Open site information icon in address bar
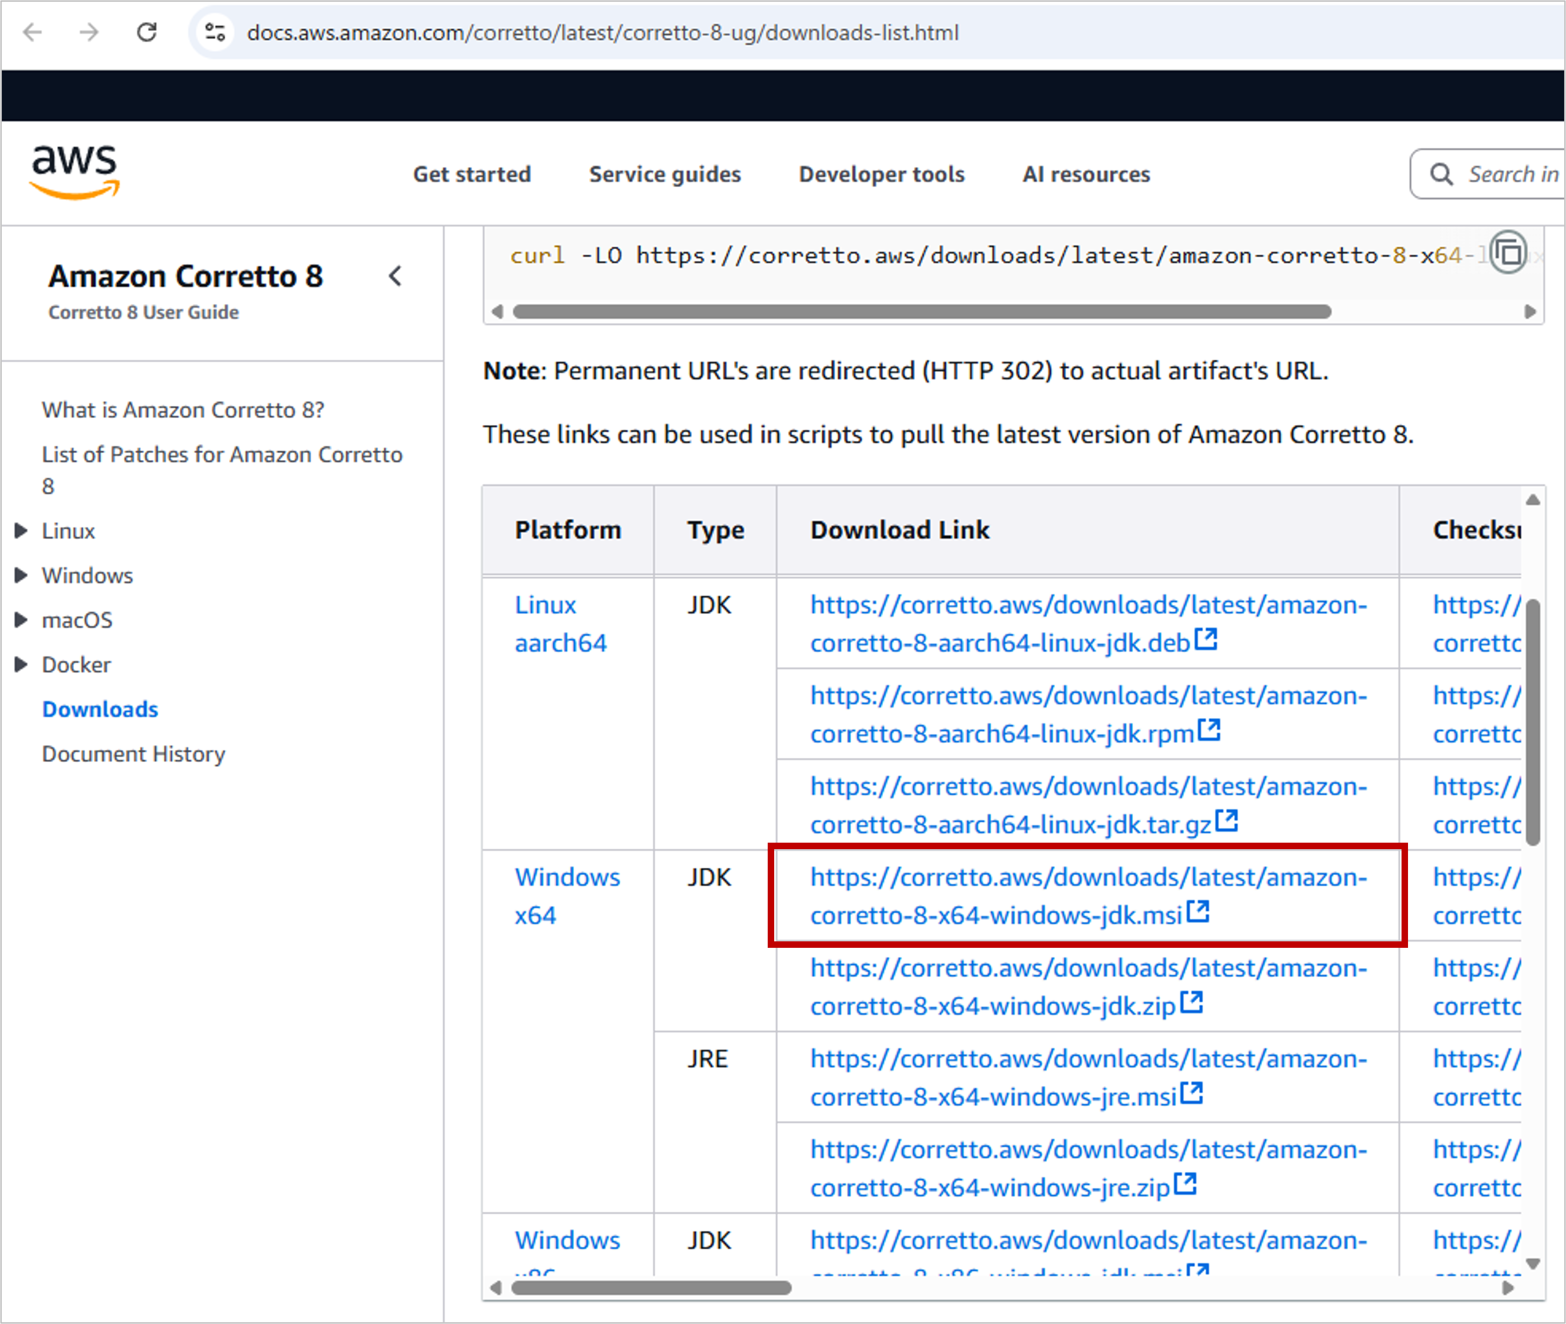The image size is (1566, 1324). click(x=215, y=32)
